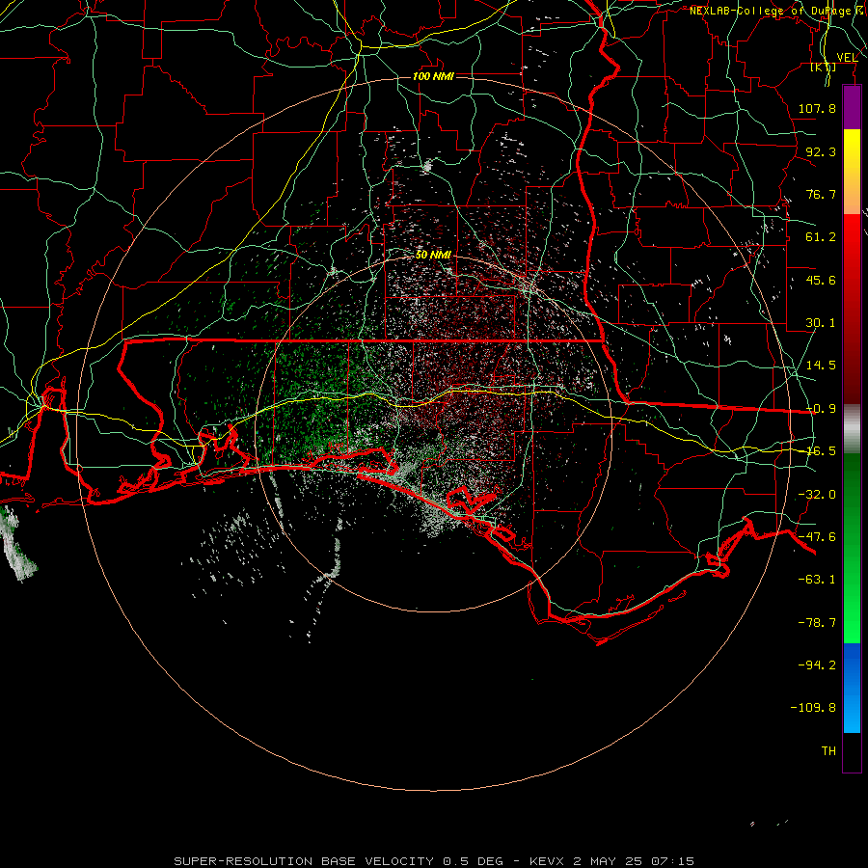Select the 76.7 legend value
Viewport: 868px width, 868px height.
click(x=821, y=194)
